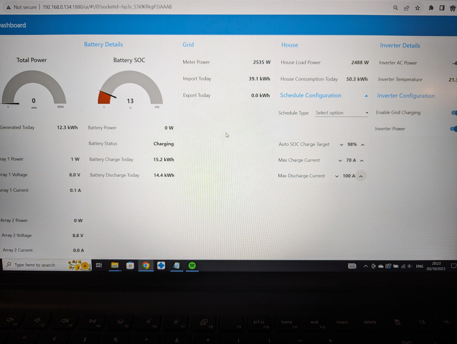This screenshot has width=457, height=344.
Task: Click the volume speaker tray icon
Action: point(410,266)
